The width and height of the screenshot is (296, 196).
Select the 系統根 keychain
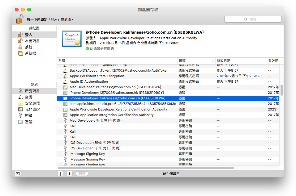coord(34,53)
